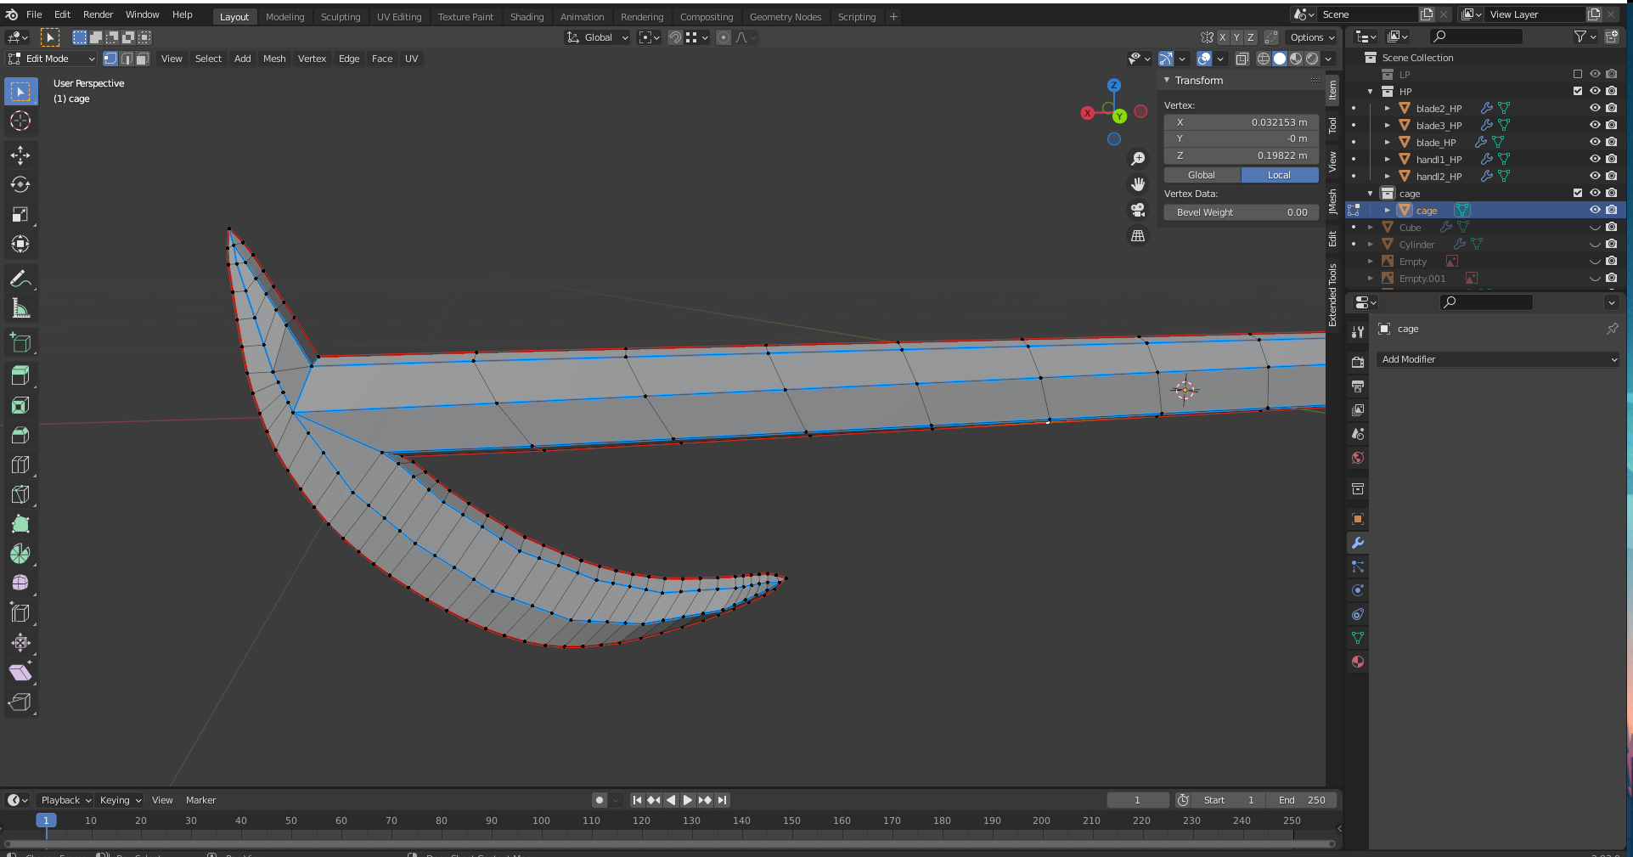Select the Measure tool
Screen dimensions: 1633x857
point(20,309)
